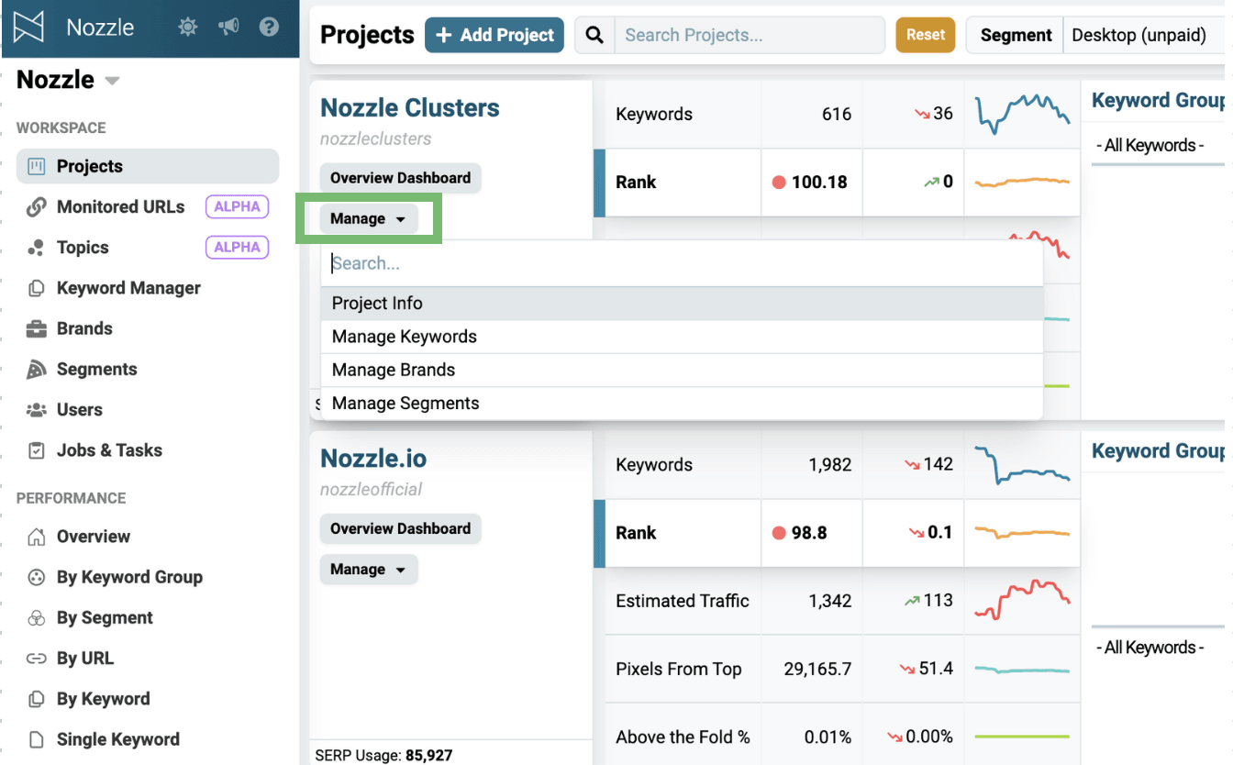The width and height of the screenshot is (1233, 765).
Task: Open the Nozzle Clusters project title
Action: pos(410,107)
